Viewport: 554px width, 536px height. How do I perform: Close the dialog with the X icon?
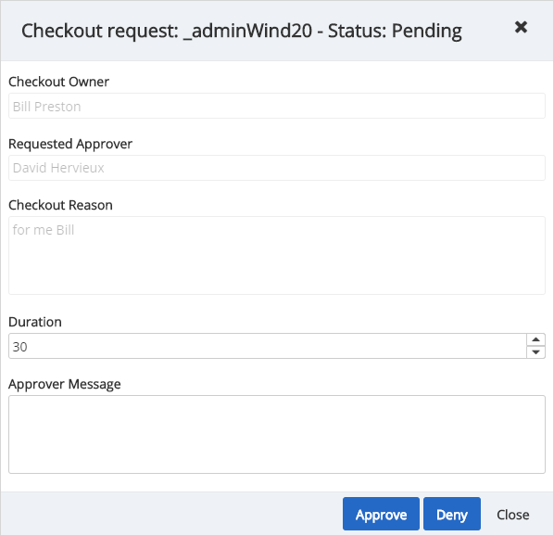[521, 27]
